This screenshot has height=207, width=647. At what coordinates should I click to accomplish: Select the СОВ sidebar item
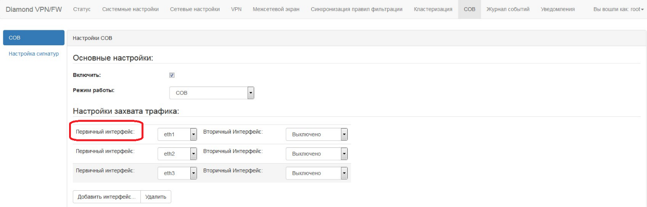coord(34,38)
